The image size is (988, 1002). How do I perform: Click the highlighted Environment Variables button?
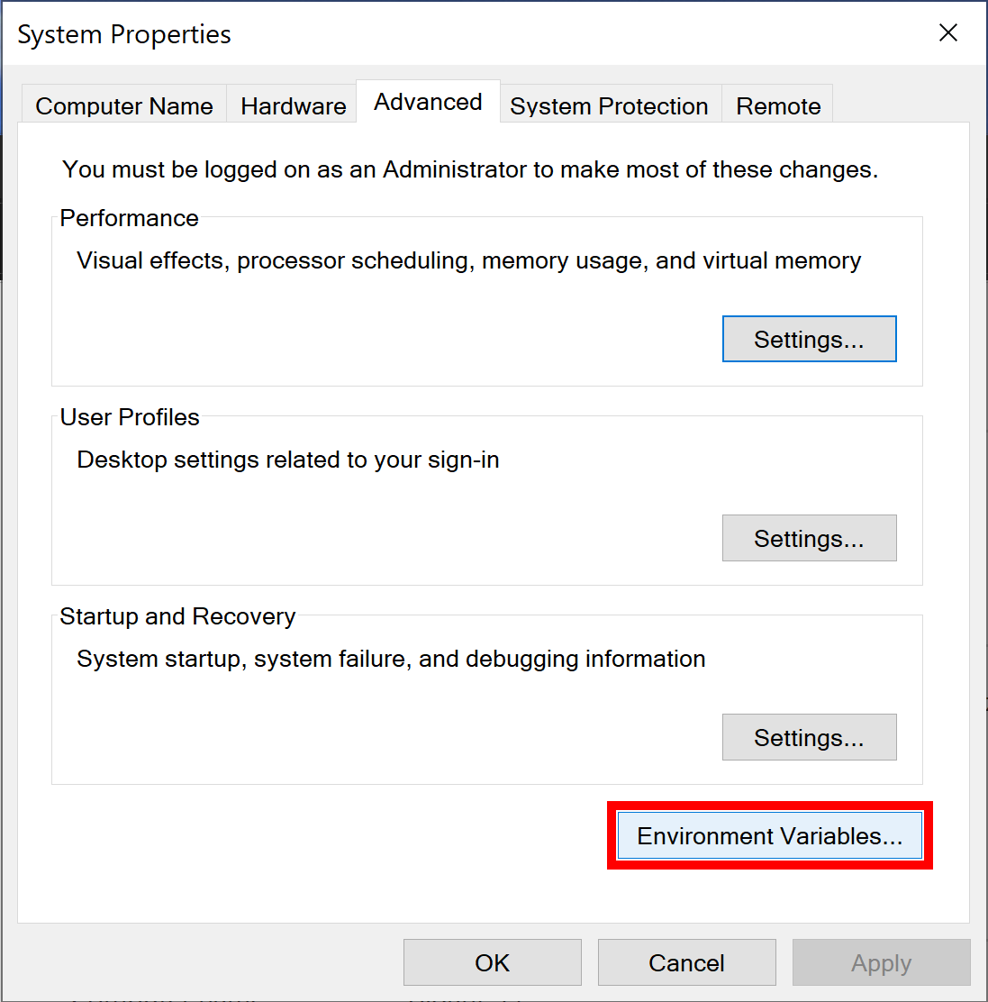point(768,835)
